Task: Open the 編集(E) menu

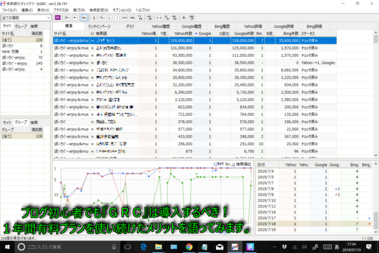Action: coord(27,10)
